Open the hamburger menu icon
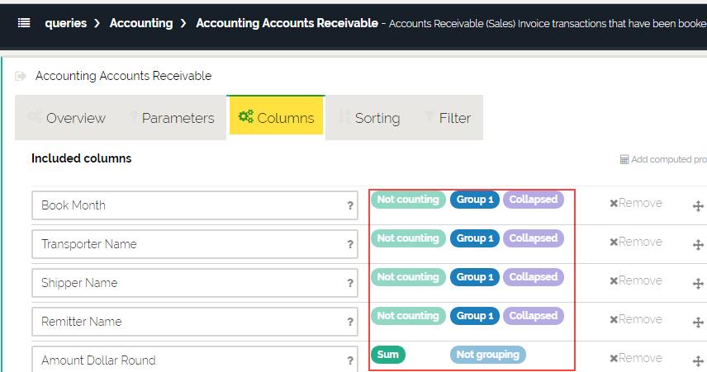707x372 pixels. click(x=24, y=23)
